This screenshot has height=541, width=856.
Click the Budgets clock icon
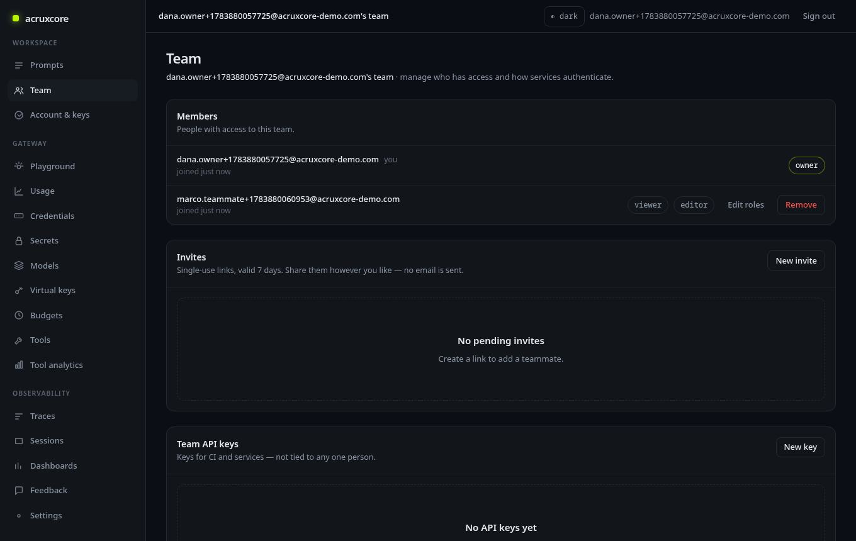click(19, 316)
